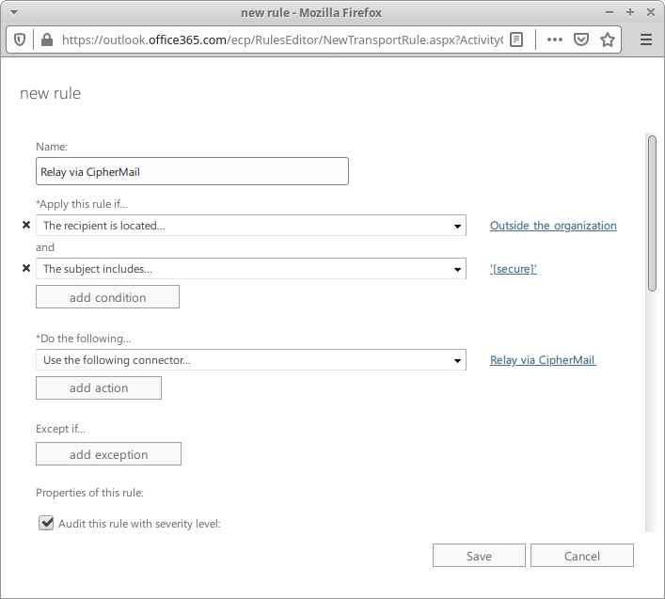Click the add exception button
Screen dimensions: 665x599
click(108, 454)
